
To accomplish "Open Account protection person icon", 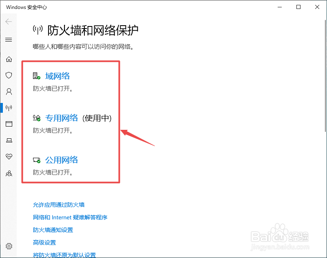I will 9,92.
